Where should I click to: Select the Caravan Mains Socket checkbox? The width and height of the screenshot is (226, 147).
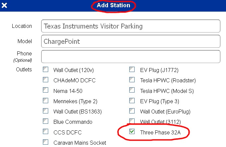pyautogui.click(x=46, y=142)
